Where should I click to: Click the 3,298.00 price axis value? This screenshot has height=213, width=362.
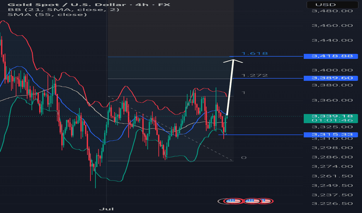click(x=332, y=148)
